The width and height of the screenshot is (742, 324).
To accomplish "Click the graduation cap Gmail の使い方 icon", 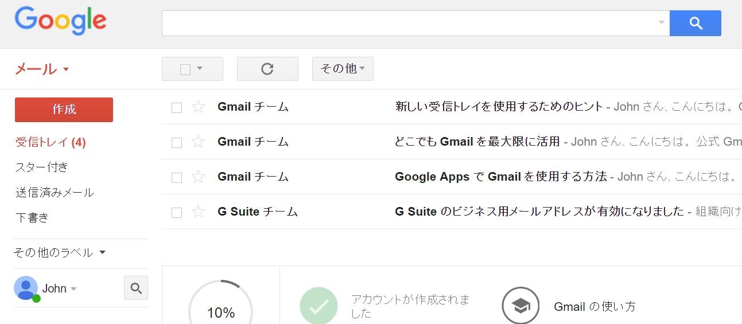I will click(520, 306).
